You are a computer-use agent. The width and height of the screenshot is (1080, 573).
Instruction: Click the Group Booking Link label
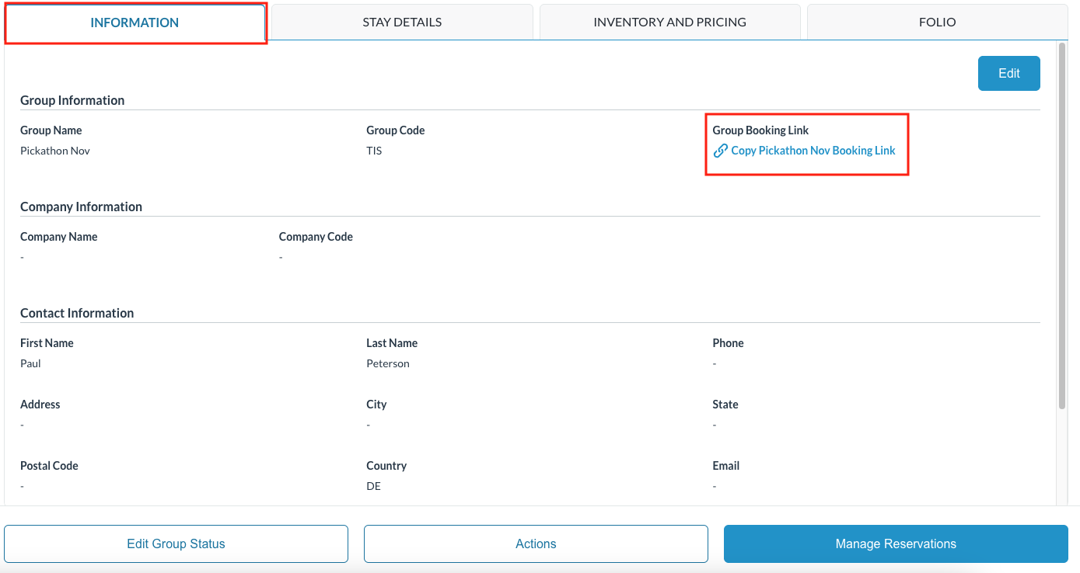coord(760,130)
